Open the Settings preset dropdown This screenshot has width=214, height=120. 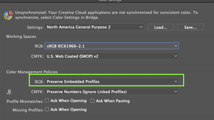tap(94, 27)
